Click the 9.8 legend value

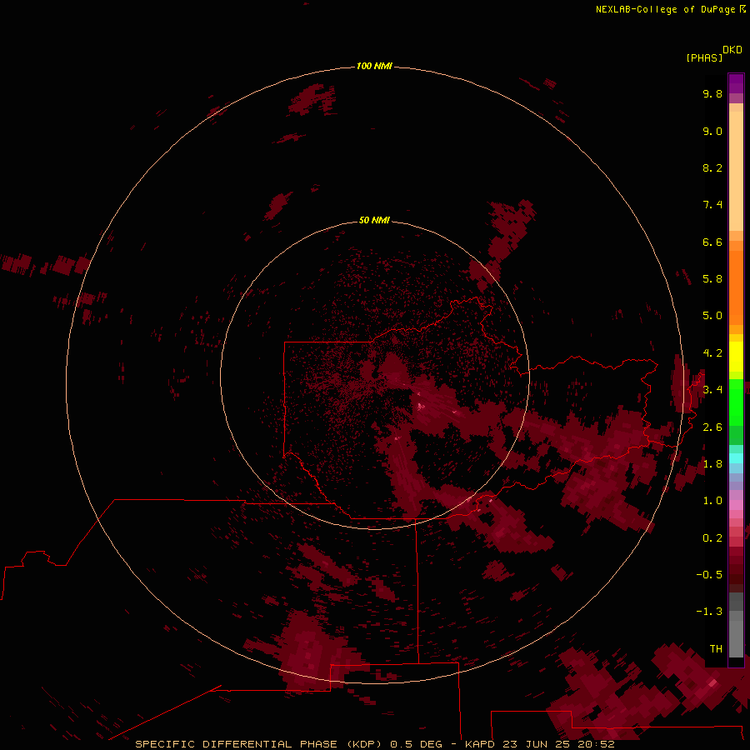pos(712,93)
